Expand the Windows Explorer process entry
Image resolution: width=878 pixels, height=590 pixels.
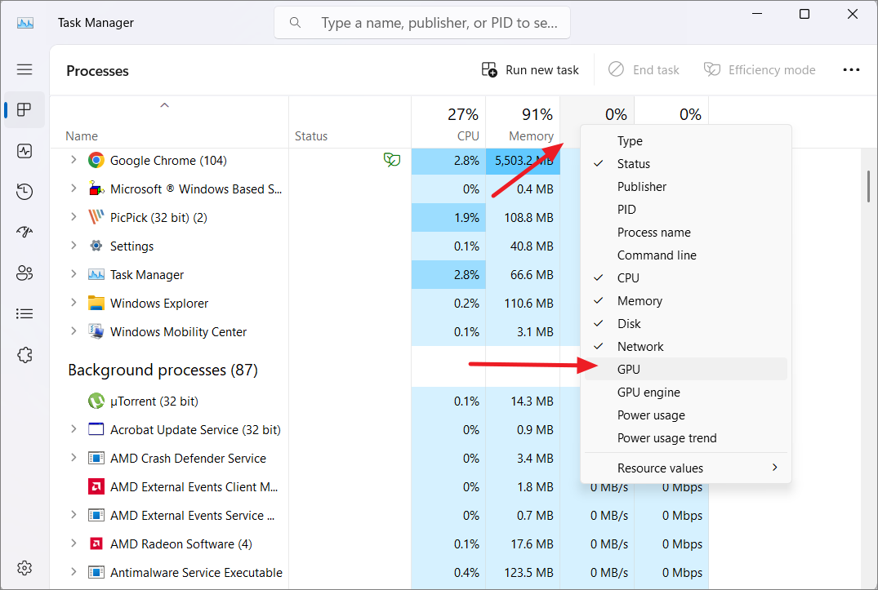pyautogui.click(x=74, y=303)
